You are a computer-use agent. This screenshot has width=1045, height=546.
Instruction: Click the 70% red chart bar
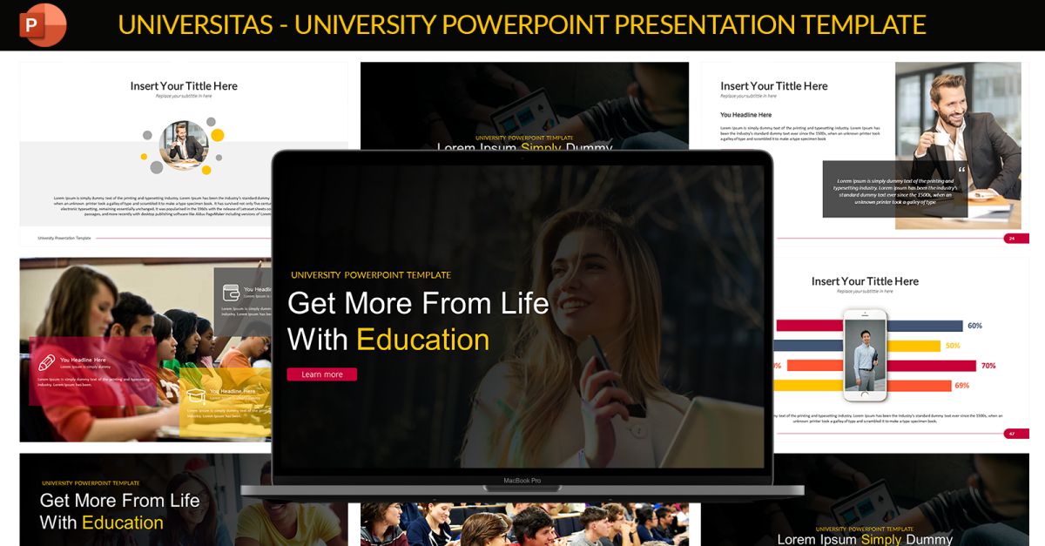tap(932, 366)
